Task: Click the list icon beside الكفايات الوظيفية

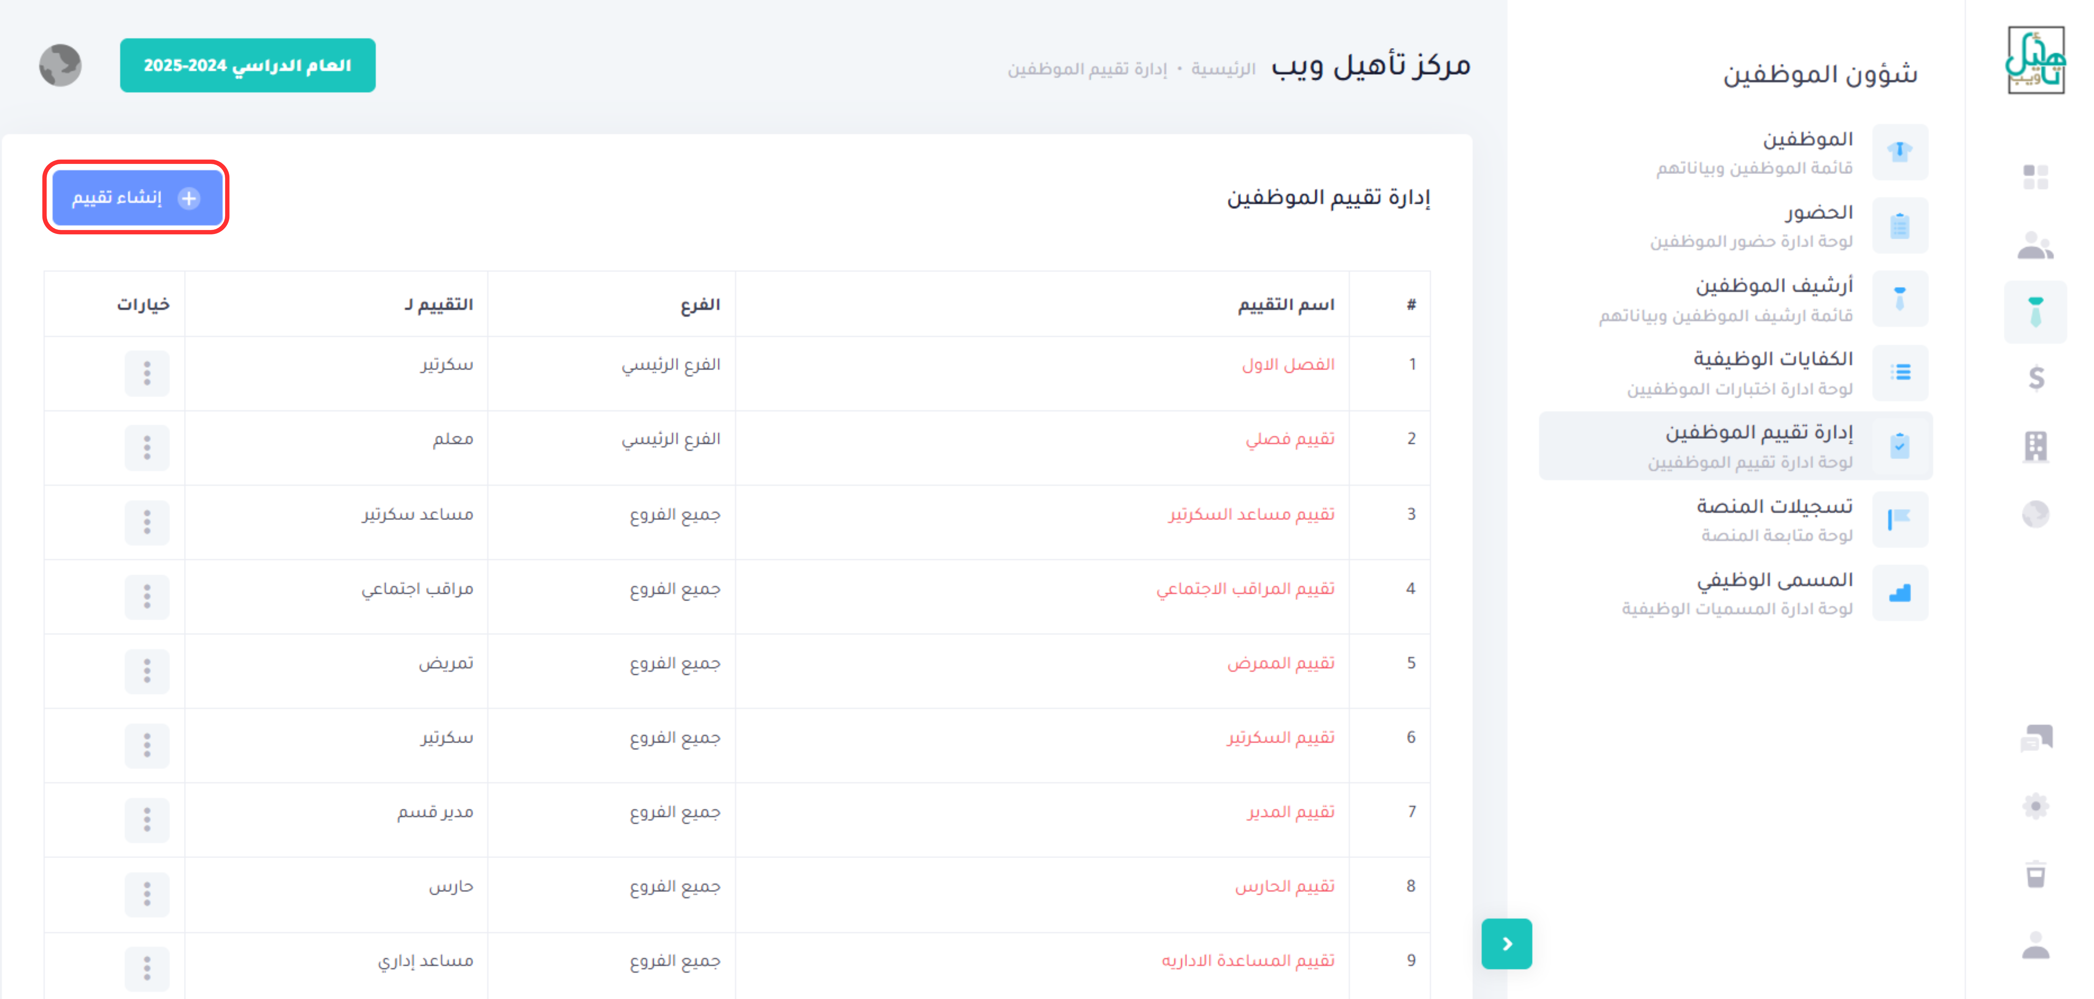Action: (x=1900, y=372)
